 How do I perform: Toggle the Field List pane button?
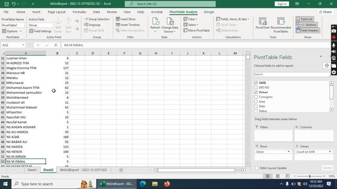click(304, 19)
